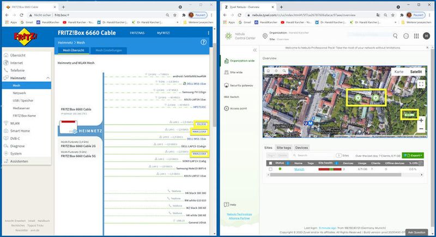Click the sites Search field
This screenshot has width=436, height=237.
(x=313, y=156)
